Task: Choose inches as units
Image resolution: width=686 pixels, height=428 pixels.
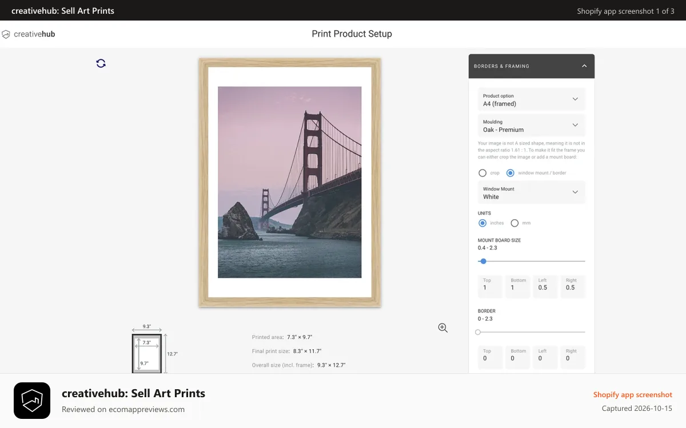Action: pos(482,223)
